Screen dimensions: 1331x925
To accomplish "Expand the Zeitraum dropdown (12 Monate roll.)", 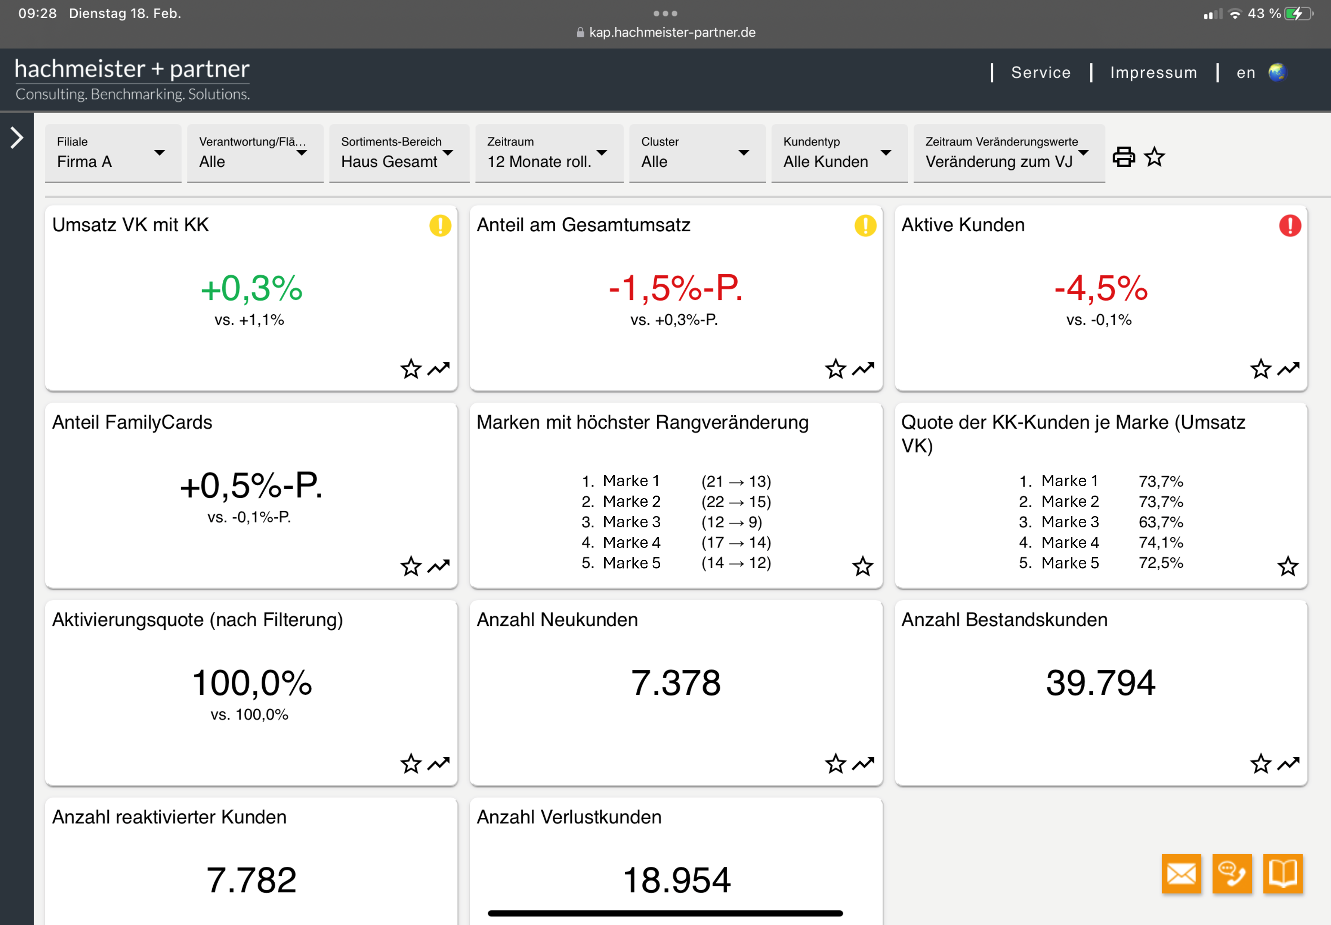I will (548, 153).
